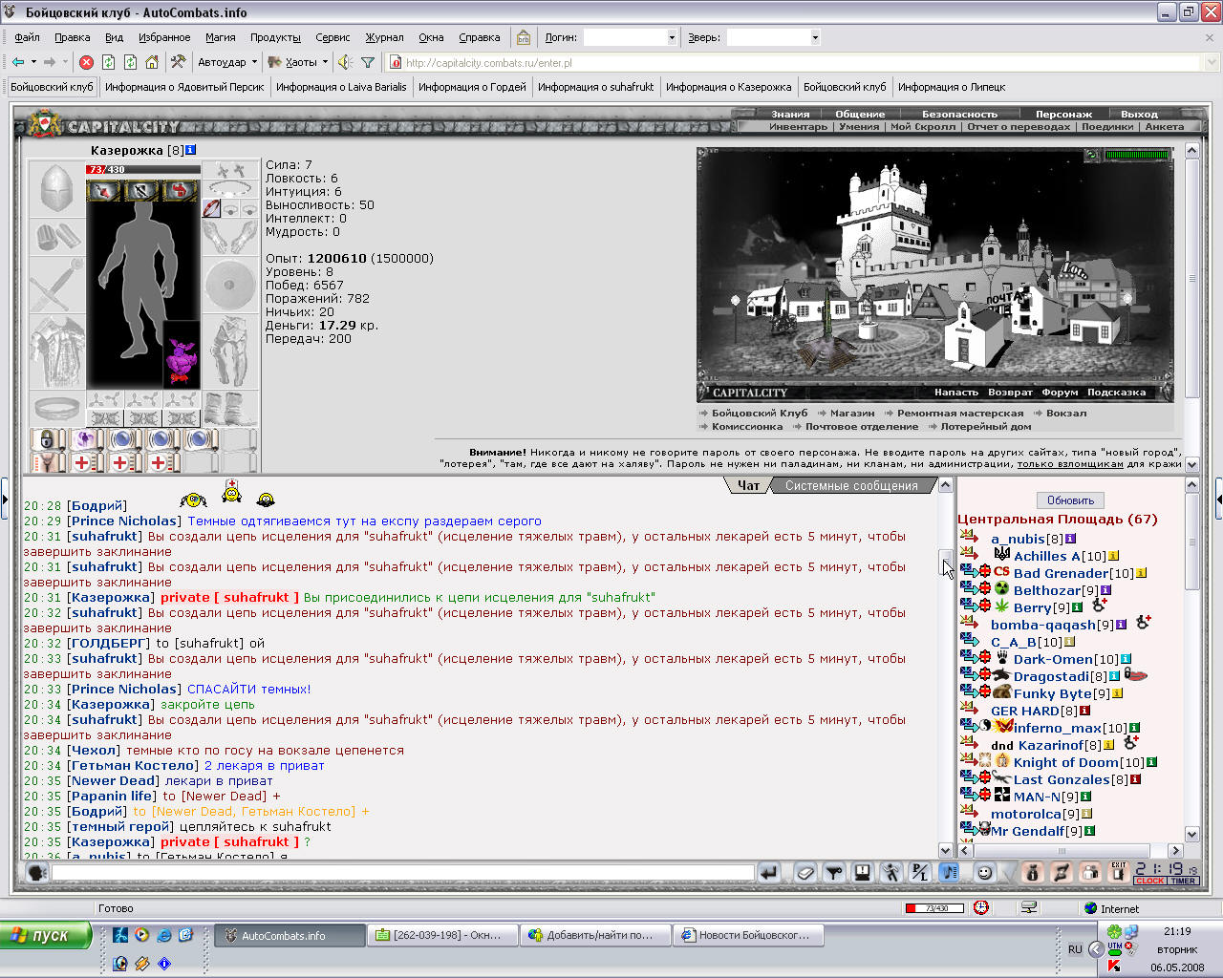Click the leg armor slot
This screenshot has height=978, width=1223.
[x=230, y=352]
